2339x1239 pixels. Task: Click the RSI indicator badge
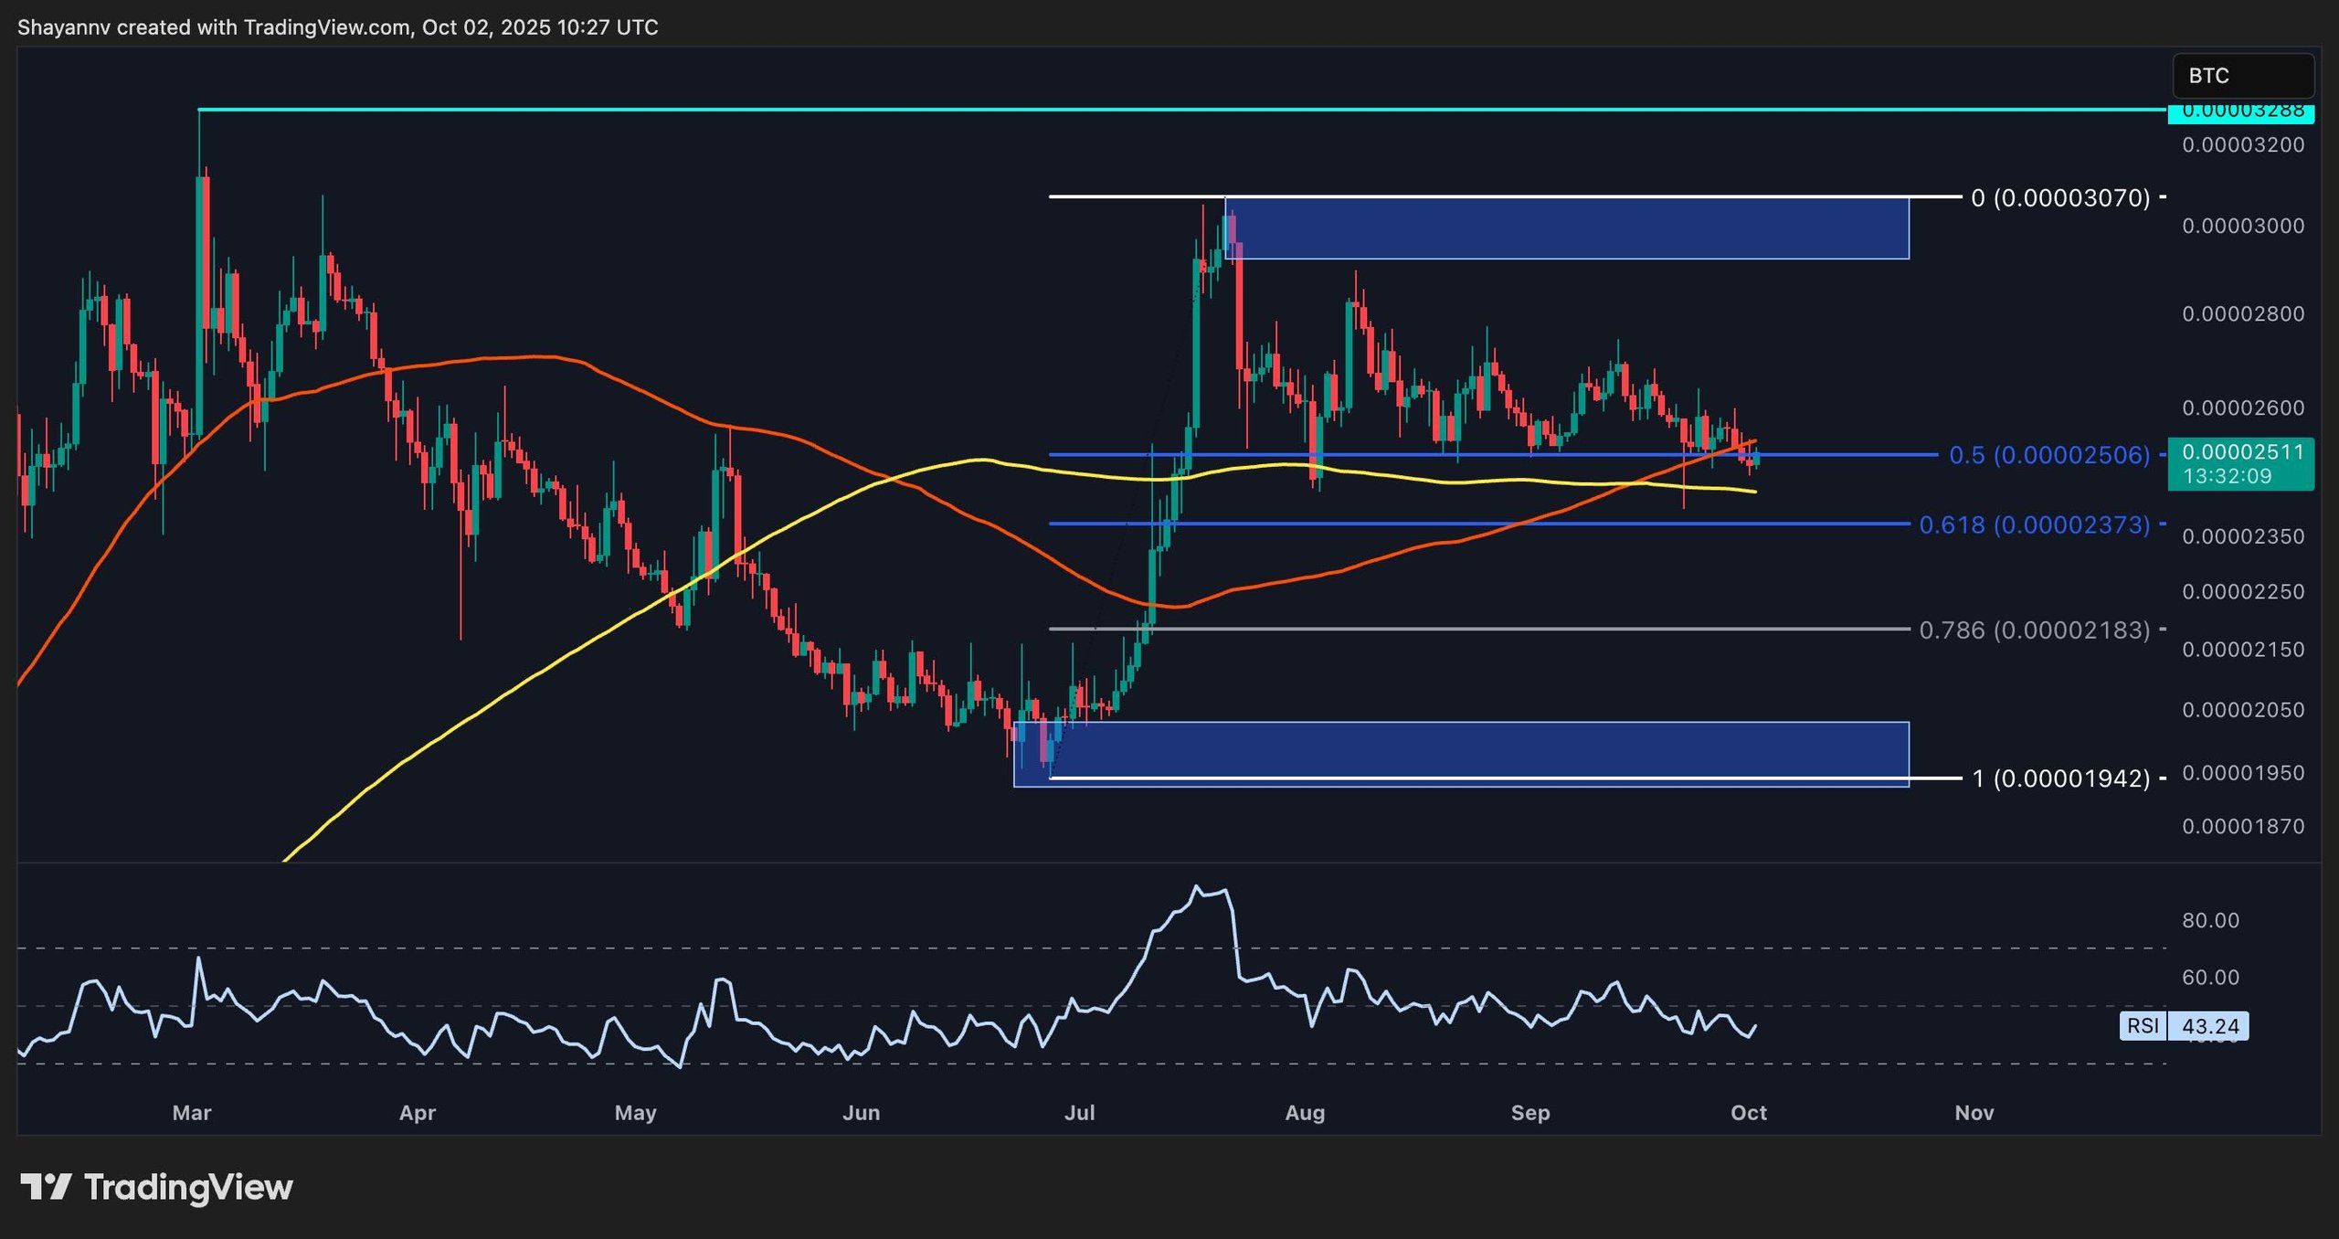point(2143,1026)
